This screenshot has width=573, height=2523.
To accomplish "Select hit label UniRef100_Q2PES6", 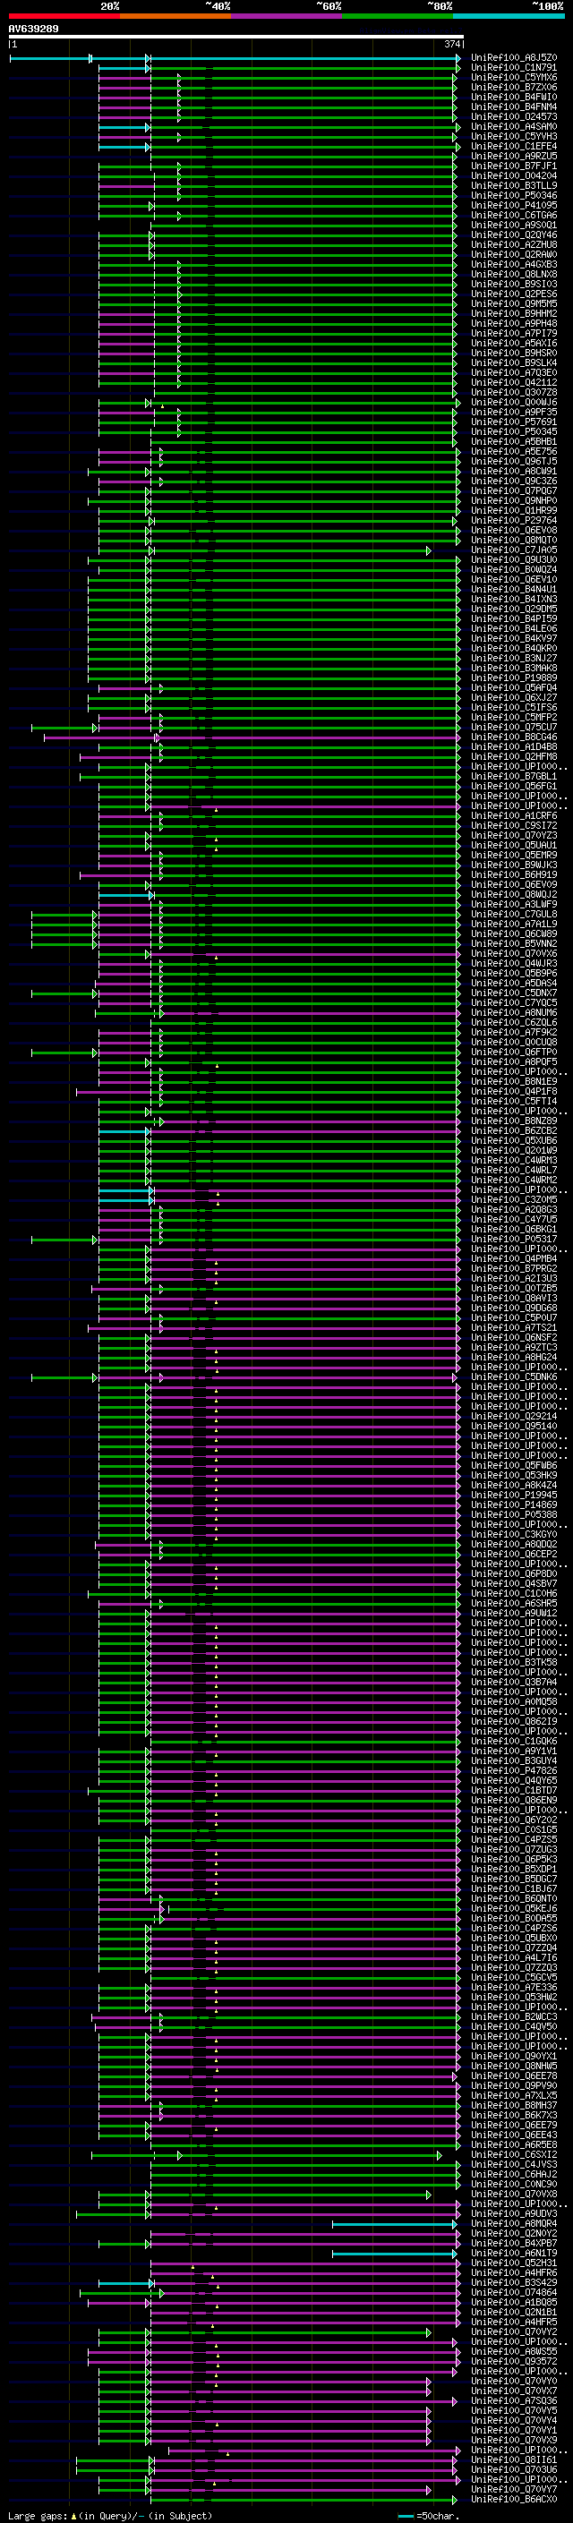I will pyautogui.click(x=514, y=294).
